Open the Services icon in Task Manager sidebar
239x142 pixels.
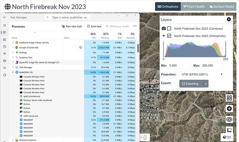click(x=5, y=75)
